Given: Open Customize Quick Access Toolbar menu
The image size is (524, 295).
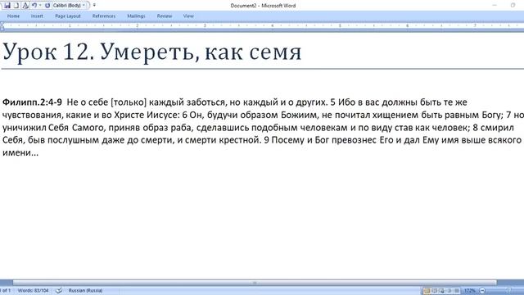Looking at the screenshot, I should 94,5.
